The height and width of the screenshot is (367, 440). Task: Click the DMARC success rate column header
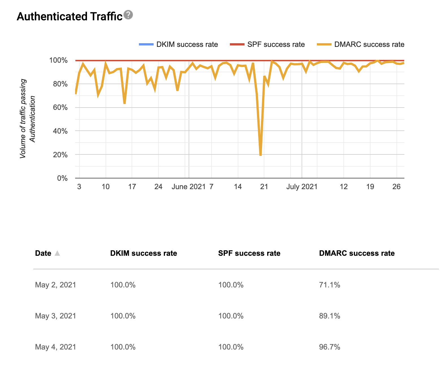pos(357,253)
